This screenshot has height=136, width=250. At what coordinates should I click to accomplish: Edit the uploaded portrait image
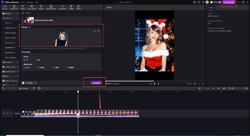click(94, 31)
